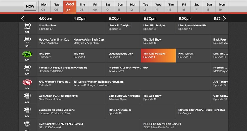The height and width of the screenshot is (131, 247).
Task: Switch to the Sat 17 date tab
Action: pyautogui.click(x=197, y=6)
